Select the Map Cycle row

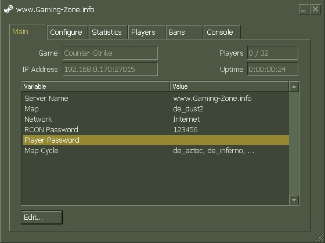(156, 151)
